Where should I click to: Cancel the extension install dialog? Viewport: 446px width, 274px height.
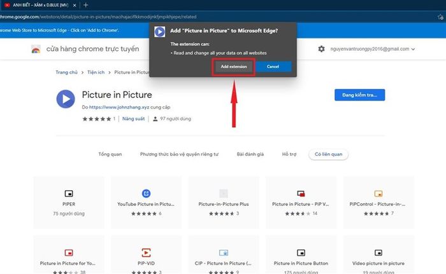(273, 66)
